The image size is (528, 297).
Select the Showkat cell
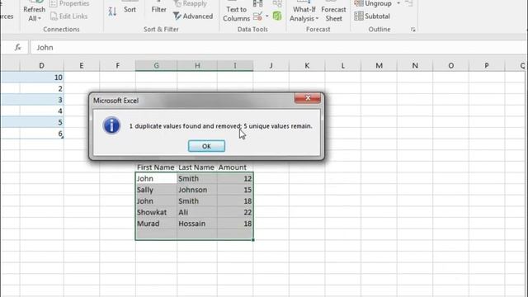[156, 213]
